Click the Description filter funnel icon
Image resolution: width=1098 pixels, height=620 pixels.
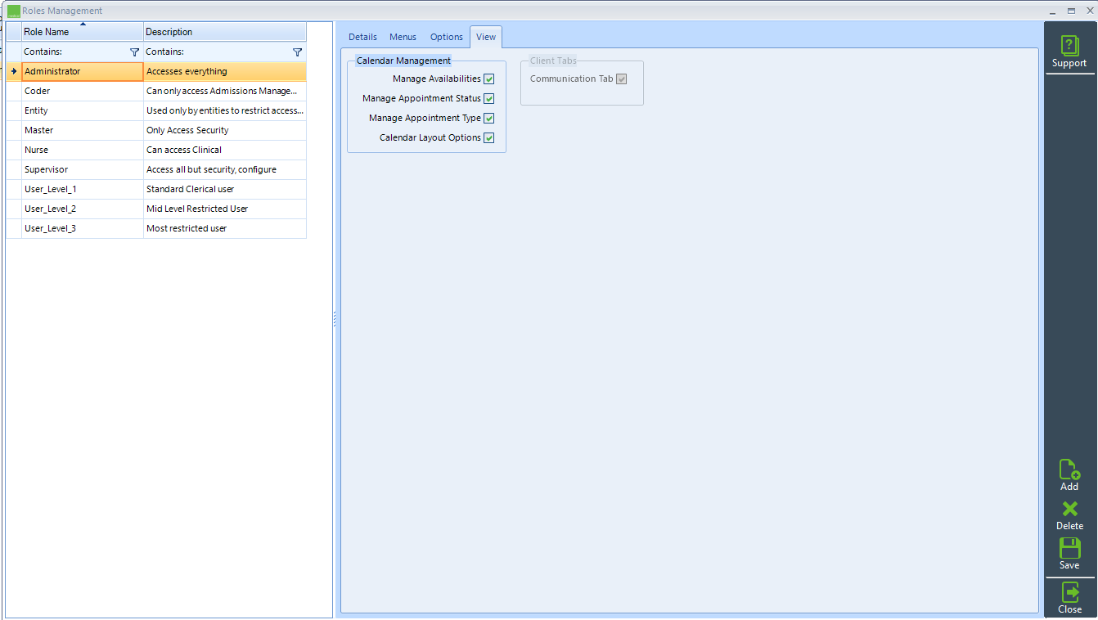298,52
